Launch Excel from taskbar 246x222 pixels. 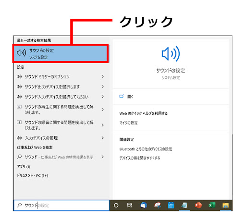tap(212, 205)
